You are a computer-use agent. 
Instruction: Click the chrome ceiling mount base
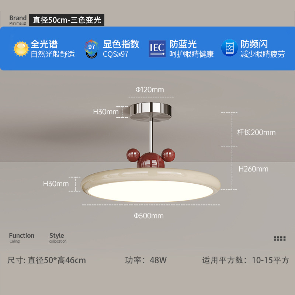(x=150, y=112)
